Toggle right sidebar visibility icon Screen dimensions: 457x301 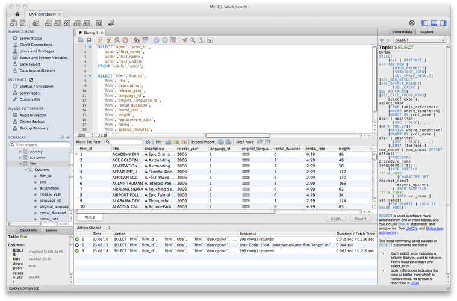point(443,23)
